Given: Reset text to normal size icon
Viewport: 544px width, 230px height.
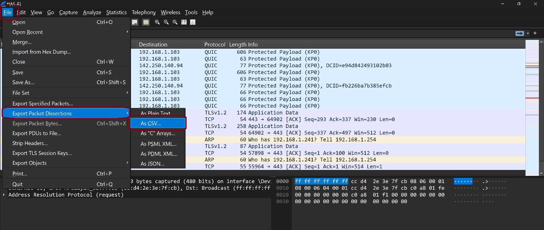Looking at the screenshot, I should pyautogui.click(x=175, y=22).
